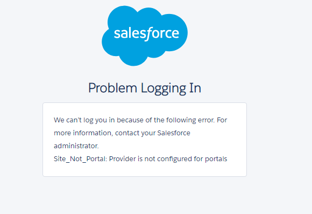
Task: Click the 'Problem Logging In' heading
Action: tap(145, 88)
